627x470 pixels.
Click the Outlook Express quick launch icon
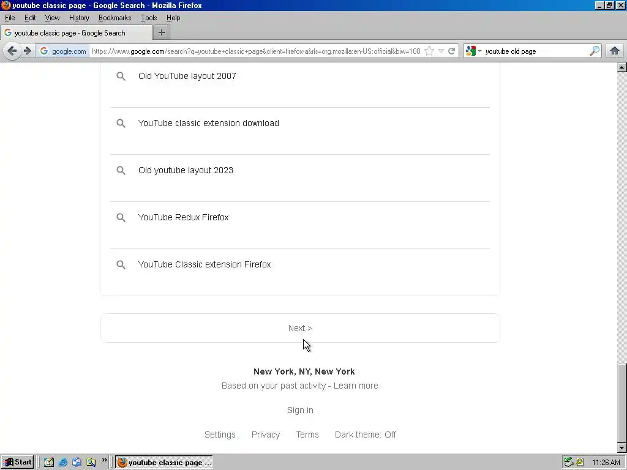(77, 463)
